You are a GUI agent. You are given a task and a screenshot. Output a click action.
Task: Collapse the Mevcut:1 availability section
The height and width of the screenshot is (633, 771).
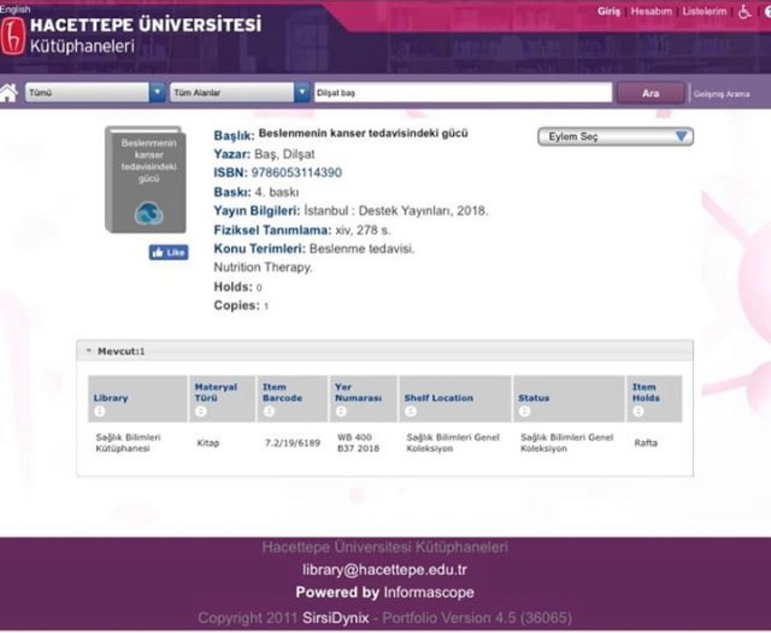(x=89, y=351)
